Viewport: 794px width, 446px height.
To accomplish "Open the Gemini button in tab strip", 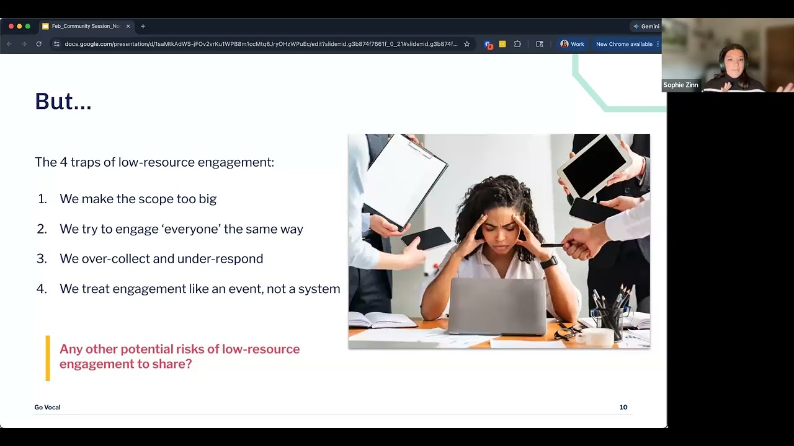I will pyautogui.click(x=646, y=27).
